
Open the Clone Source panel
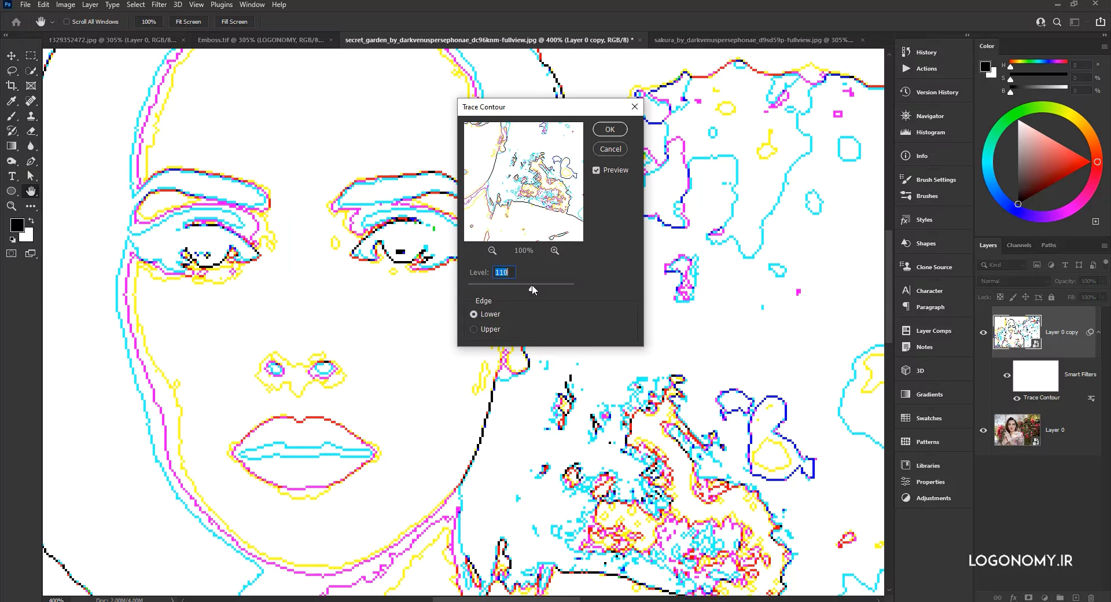click(x=933, y=267)
